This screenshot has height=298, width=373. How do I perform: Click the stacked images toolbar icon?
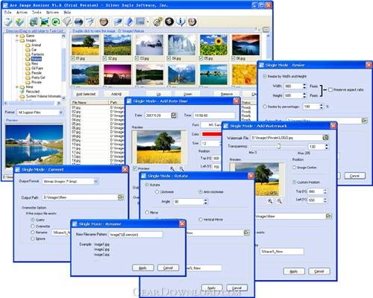34,22
